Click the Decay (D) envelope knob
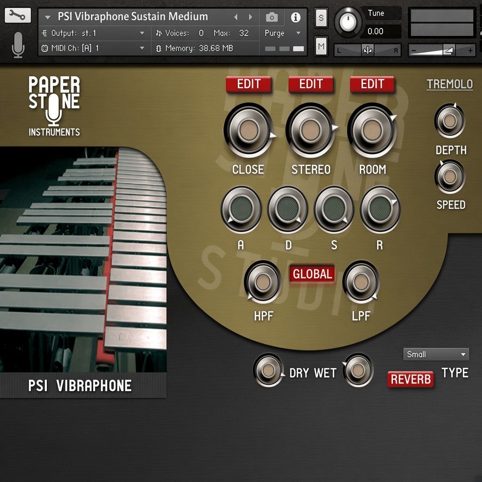This screenshot has height=482, width=482. [x=288, y=209]
